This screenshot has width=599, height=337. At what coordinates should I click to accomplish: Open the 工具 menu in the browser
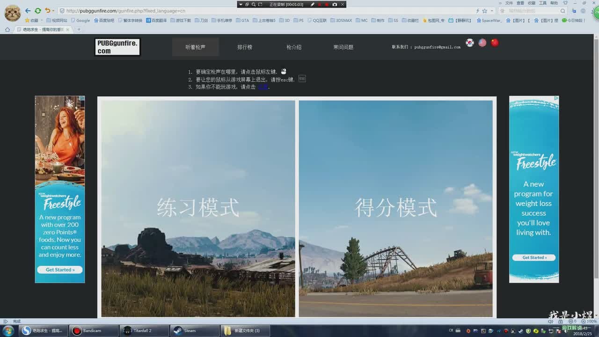point(543,3)
